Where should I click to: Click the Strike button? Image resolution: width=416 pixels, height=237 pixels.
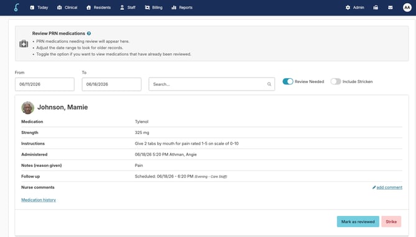[x=391, y=221]
